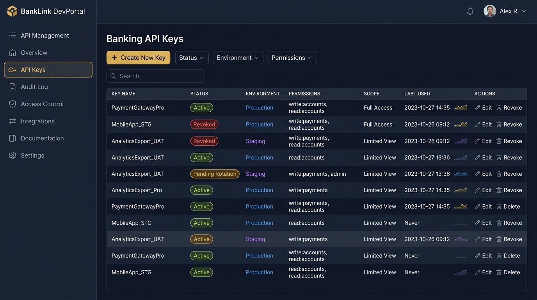
Task: Click the LAST USED column header
Action: [x=417, y=94]
